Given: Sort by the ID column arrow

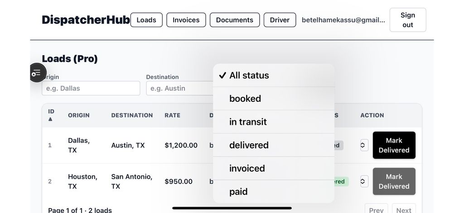Looking at the screenshot, I should pyautogui.click(x=51, y=119).
